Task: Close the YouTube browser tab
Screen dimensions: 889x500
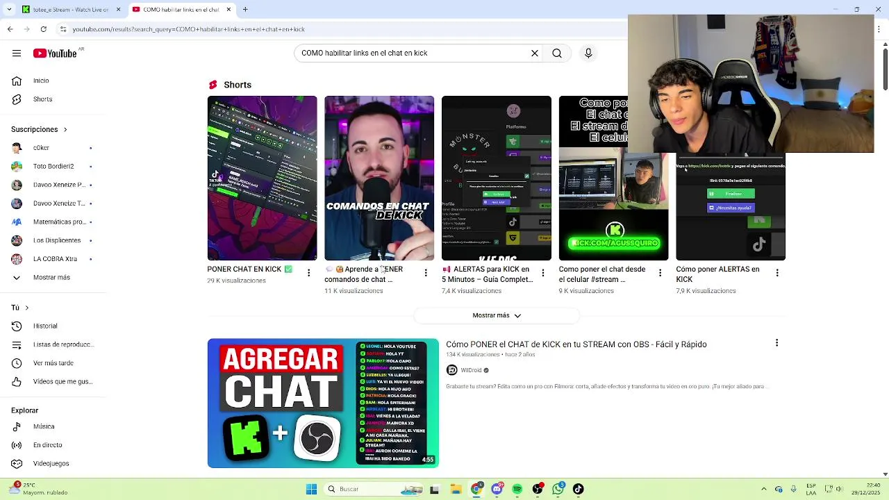Action: [x=228, y=10]
